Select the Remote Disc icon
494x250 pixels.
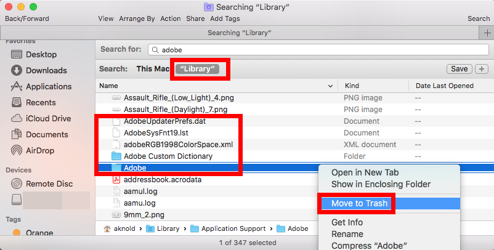click(17, 183)
